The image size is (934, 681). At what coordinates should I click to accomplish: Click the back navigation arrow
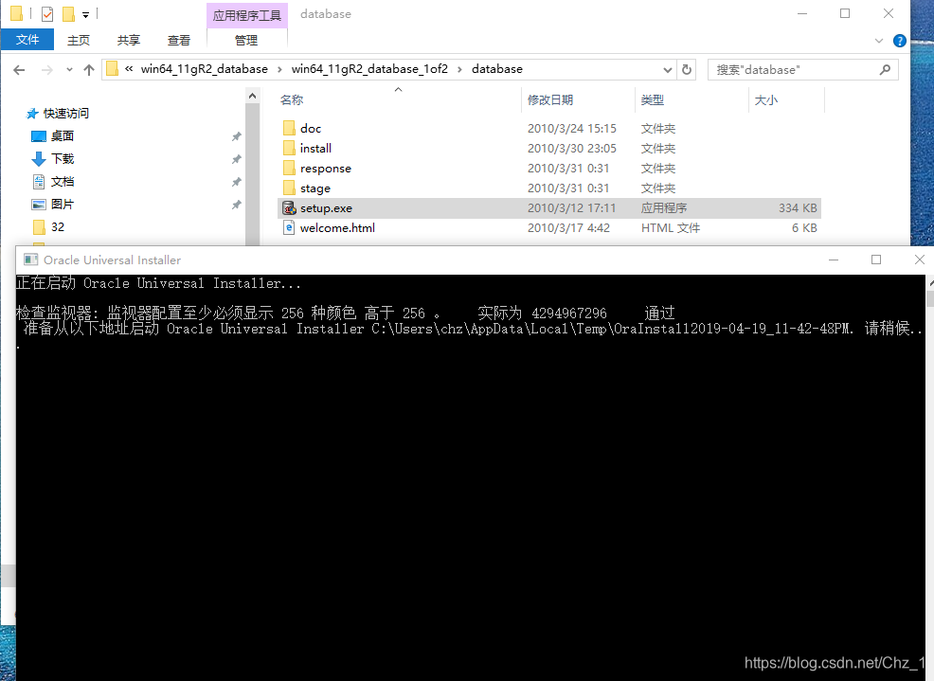19,70
